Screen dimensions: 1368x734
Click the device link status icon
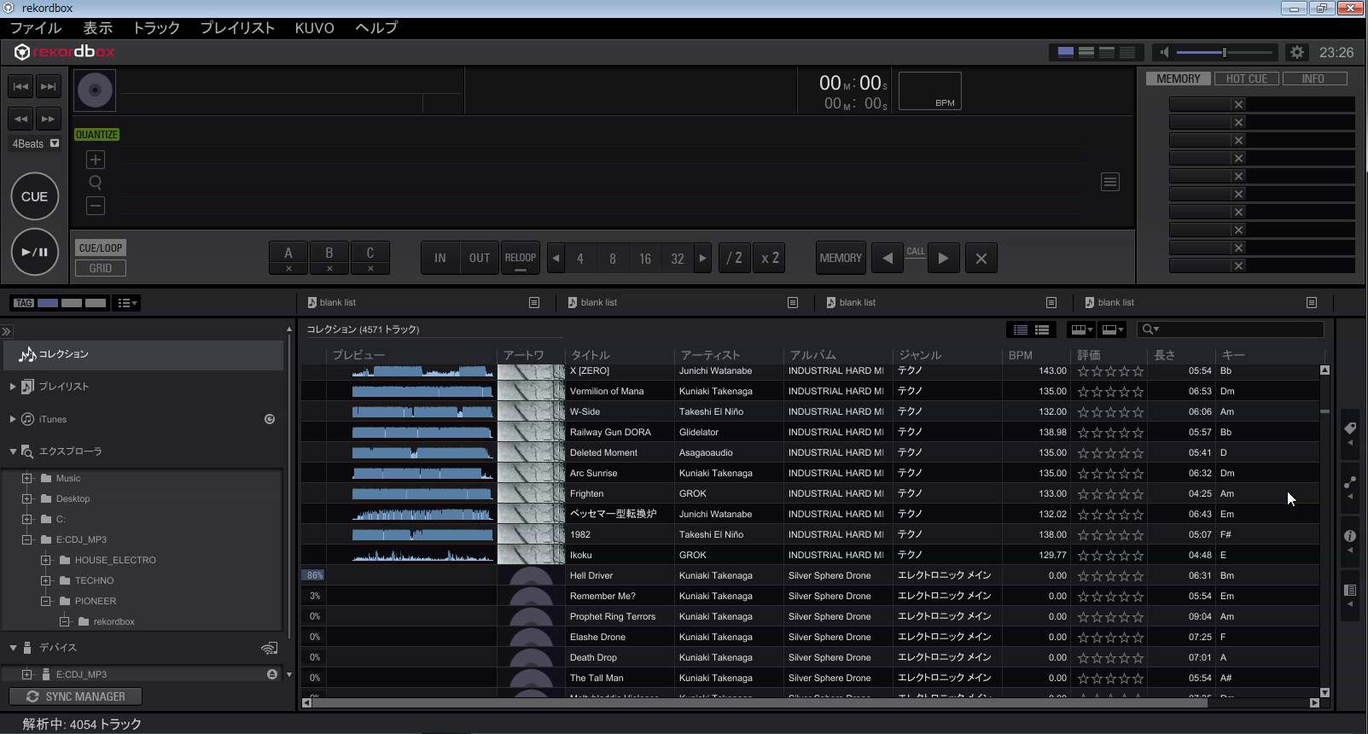tap(269, 648)
